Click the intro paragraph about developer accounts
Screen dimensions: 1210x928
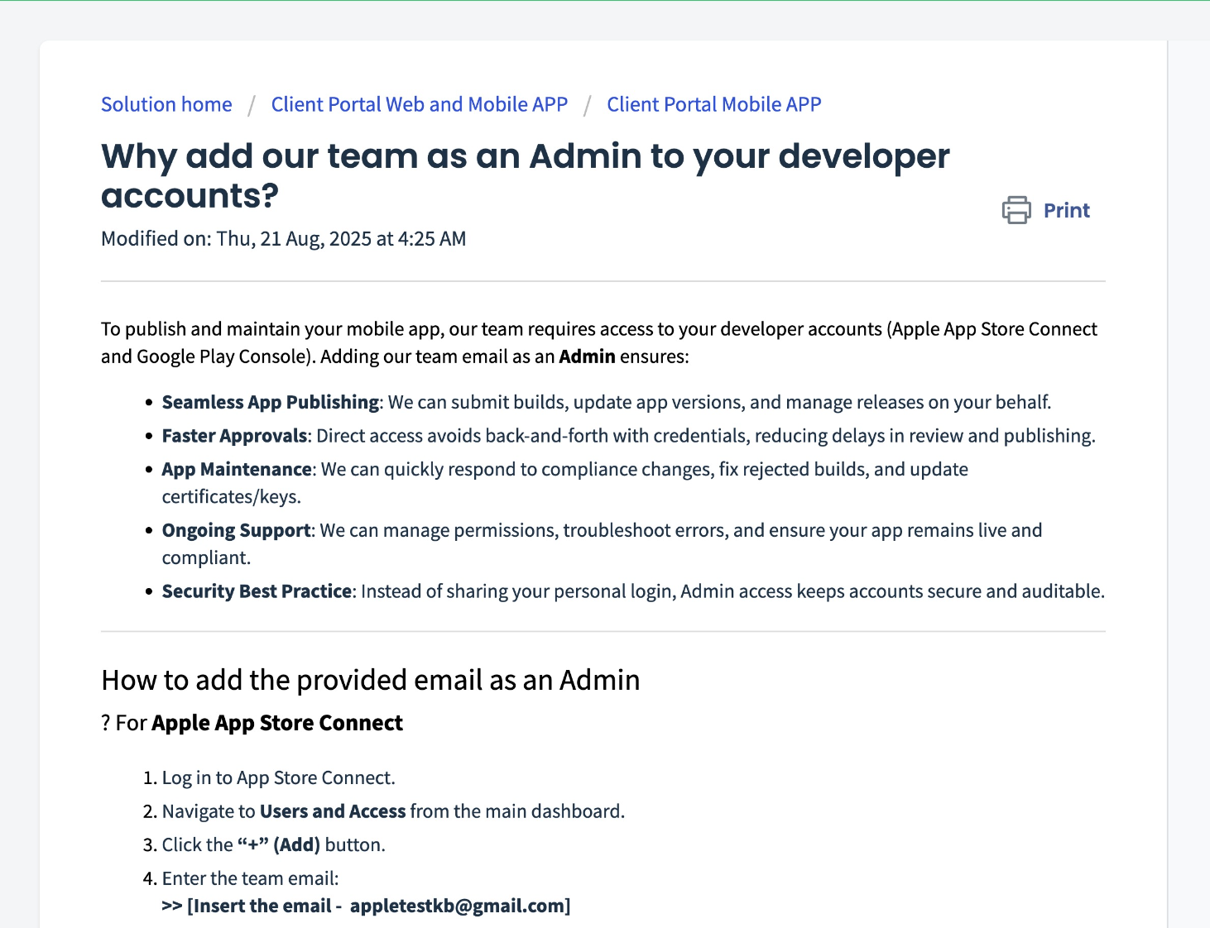coord(599,342)
